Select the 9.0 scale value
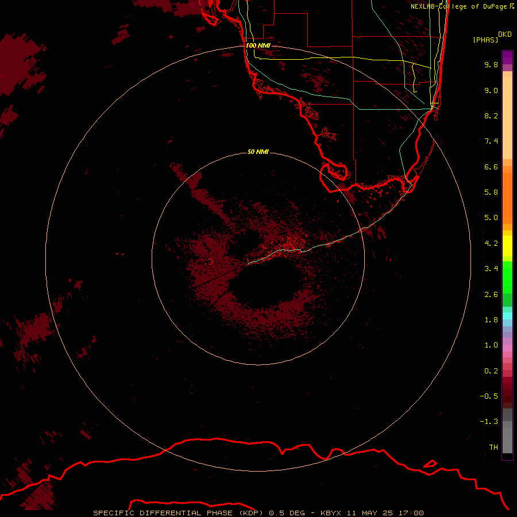The width and height of the screenshot is (517, 517). click(491, 90)
